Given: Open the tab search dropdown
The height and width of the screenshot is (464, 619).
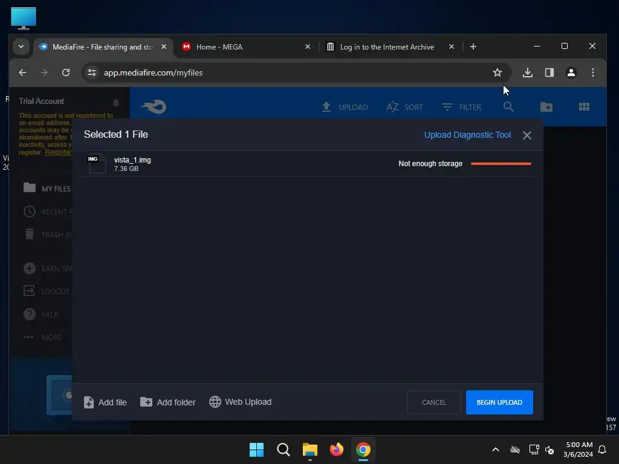Looking at the screenshot, I should (21, 47).
